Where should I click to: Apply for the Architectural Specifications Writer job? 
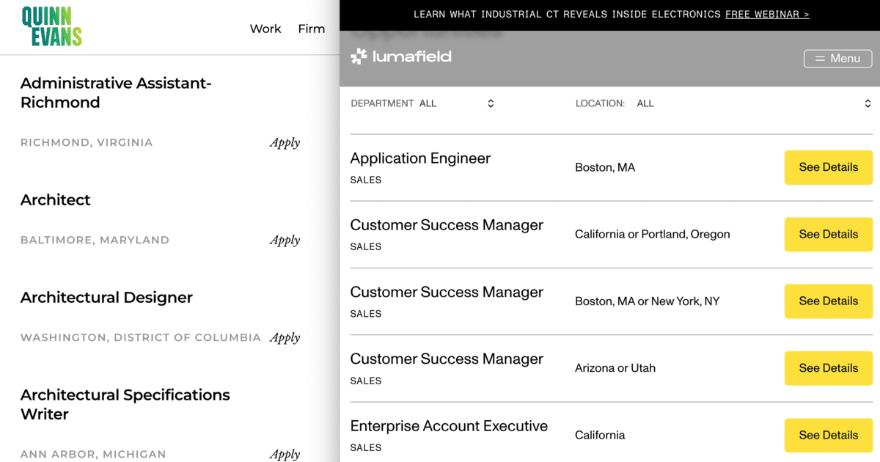coord(285,454)
